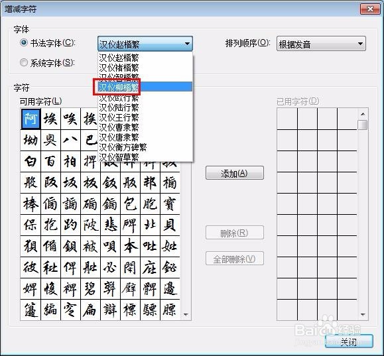Viewport: 384px width, 356px height.
Task: Select the 北 character cell
Action: click(150, 225)
